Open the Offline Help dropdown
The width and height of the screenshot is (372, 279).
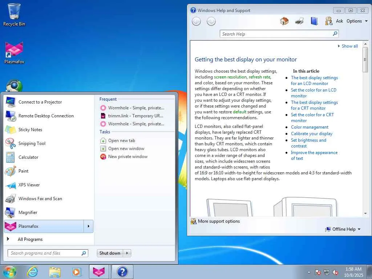[343, 229]
